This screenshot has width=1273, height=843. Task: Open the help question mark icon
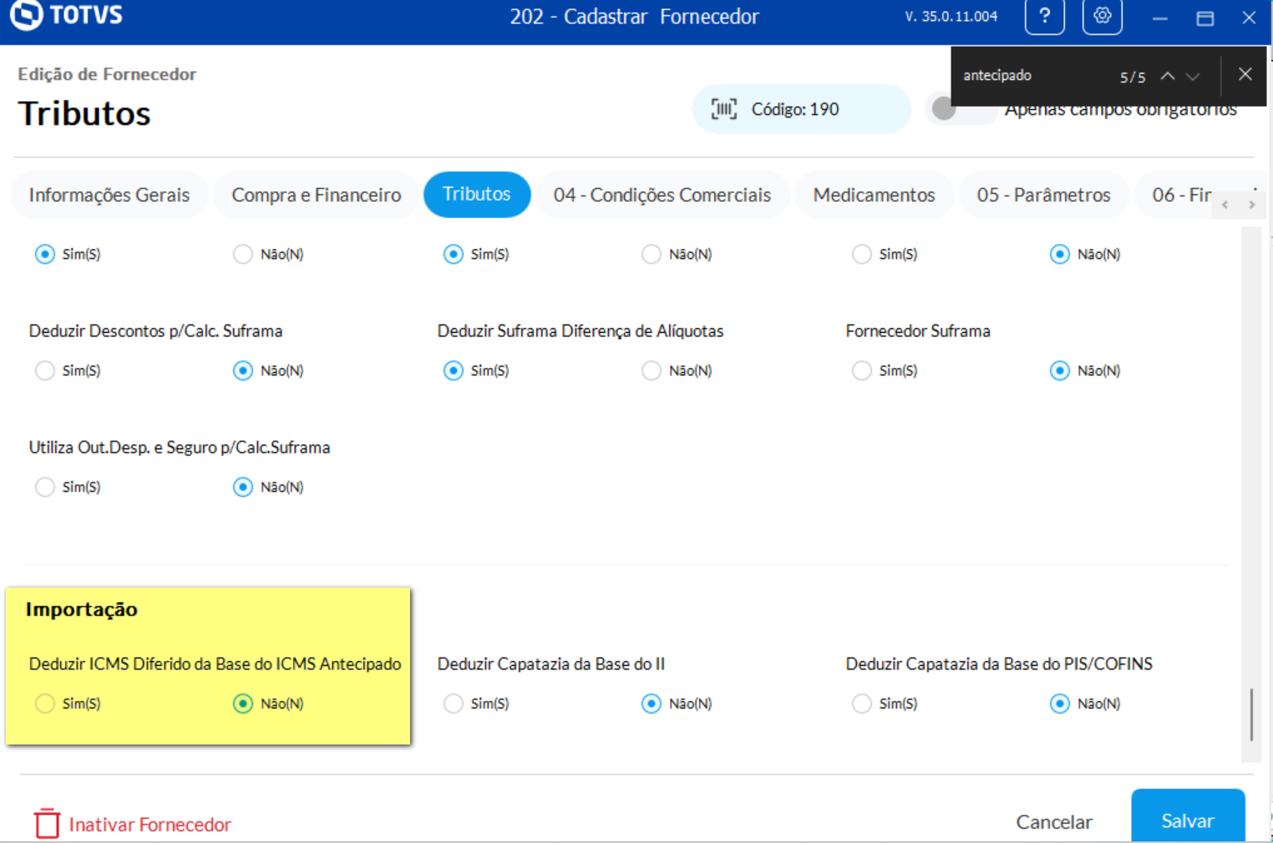tap(1044, 16)
